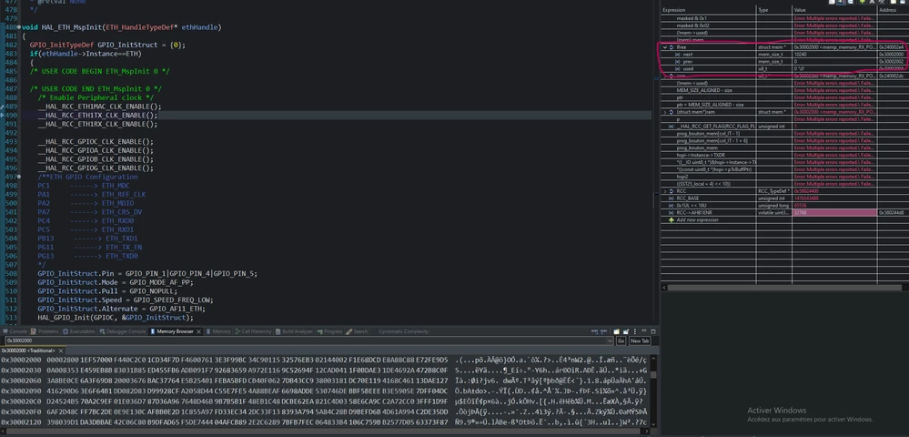Open the Memory tab

(218, 331)
